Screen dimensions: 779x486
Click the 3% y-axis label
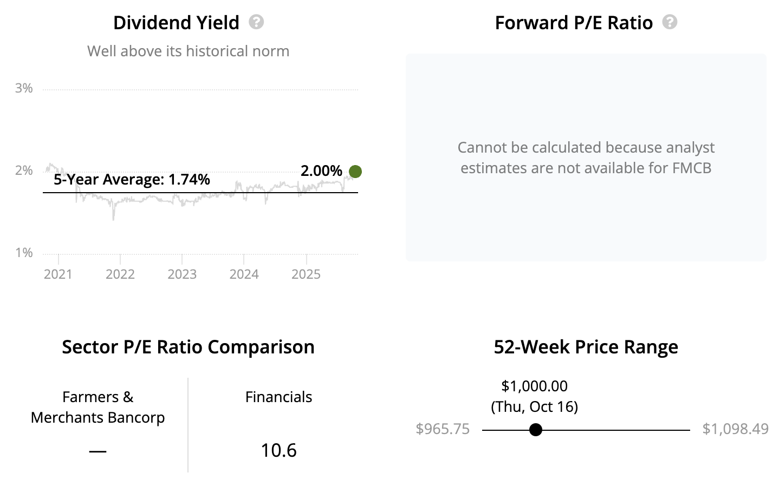point(24,88)
